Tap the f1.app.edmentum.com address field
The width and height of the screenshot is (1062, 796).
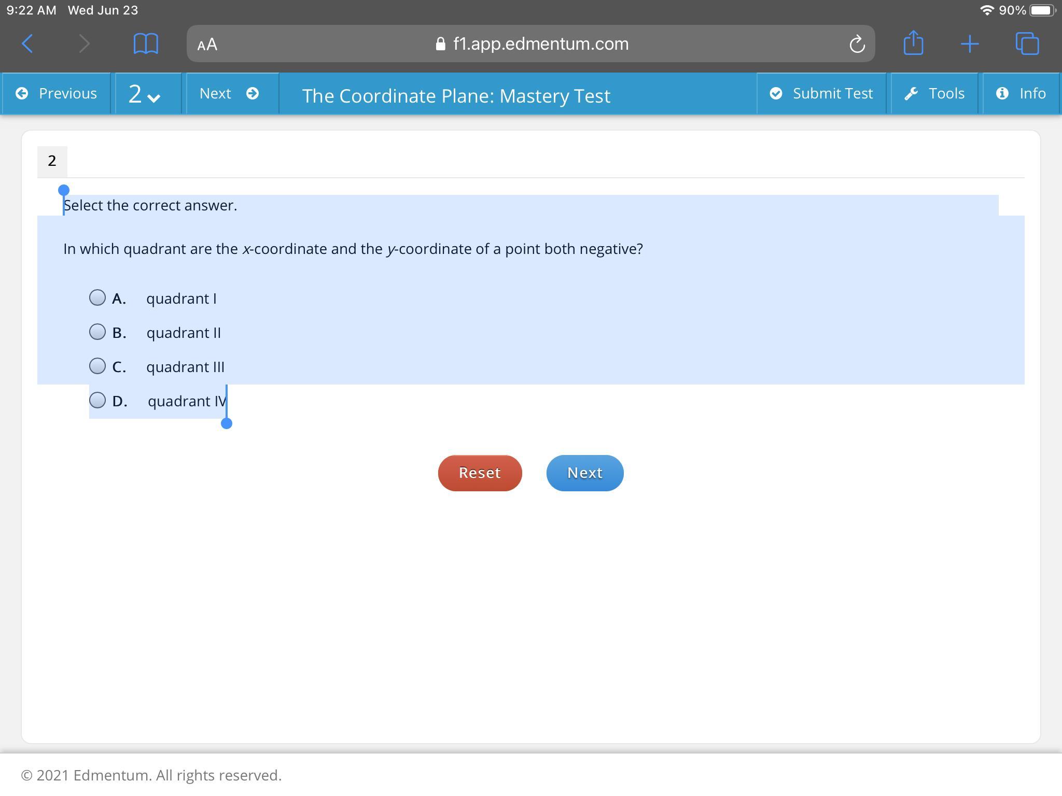point(533,44)
